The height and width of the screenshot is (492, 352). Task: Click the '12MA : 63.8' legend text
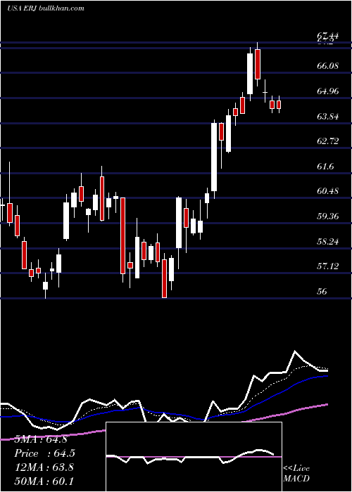pos(44,467)
